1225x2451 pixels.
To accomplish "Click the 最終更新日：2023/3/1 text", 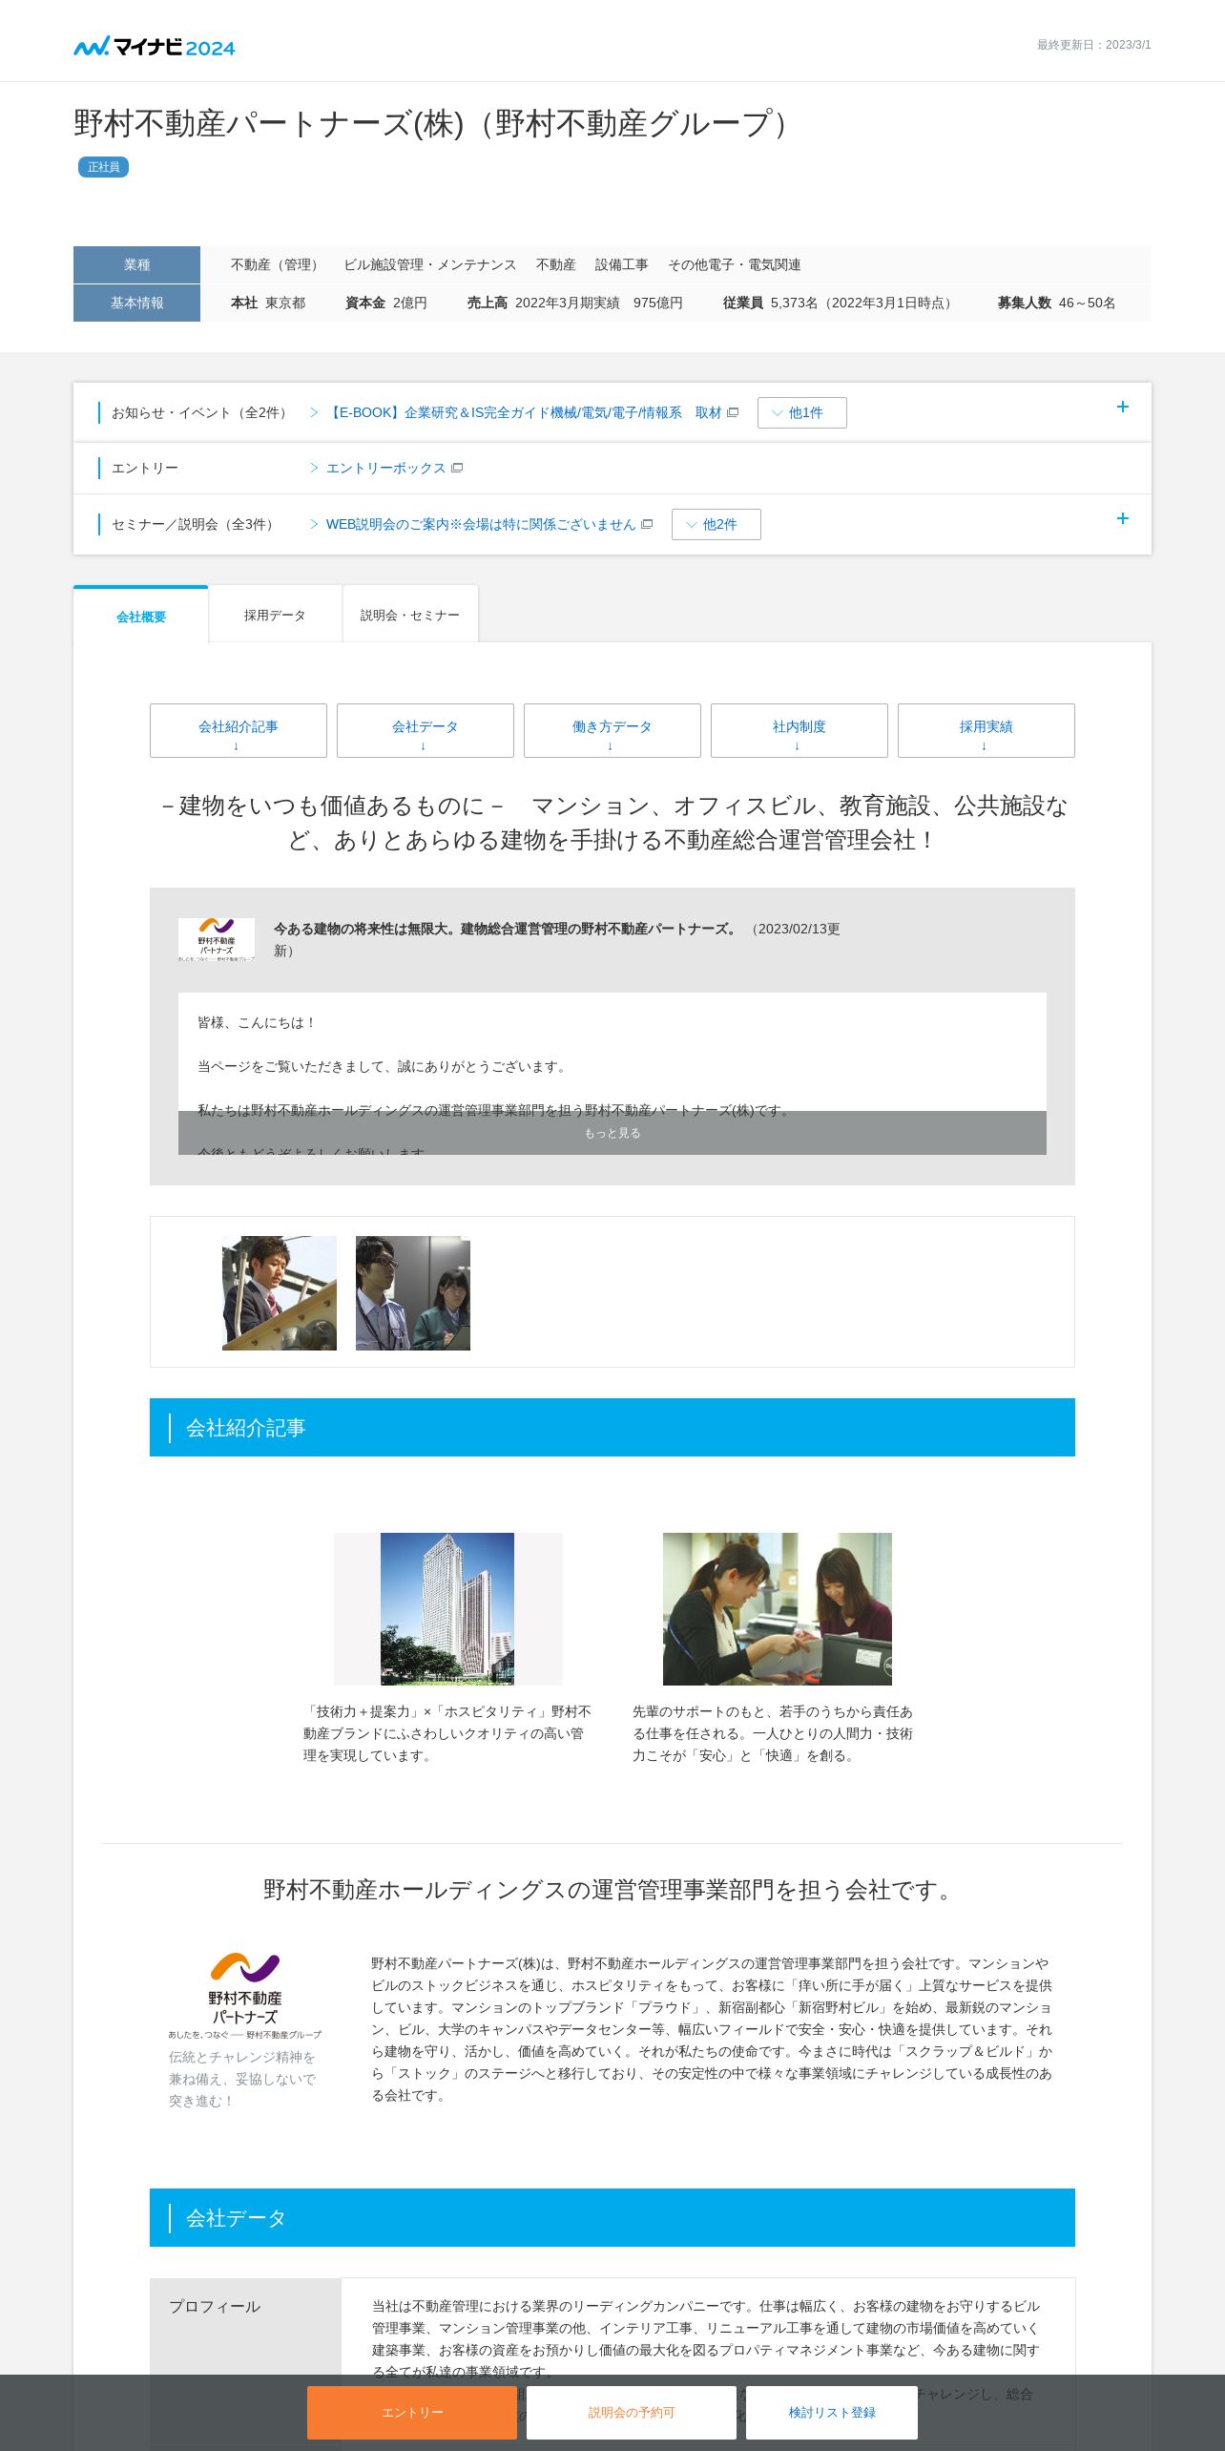I will [x=1094, y=45].
